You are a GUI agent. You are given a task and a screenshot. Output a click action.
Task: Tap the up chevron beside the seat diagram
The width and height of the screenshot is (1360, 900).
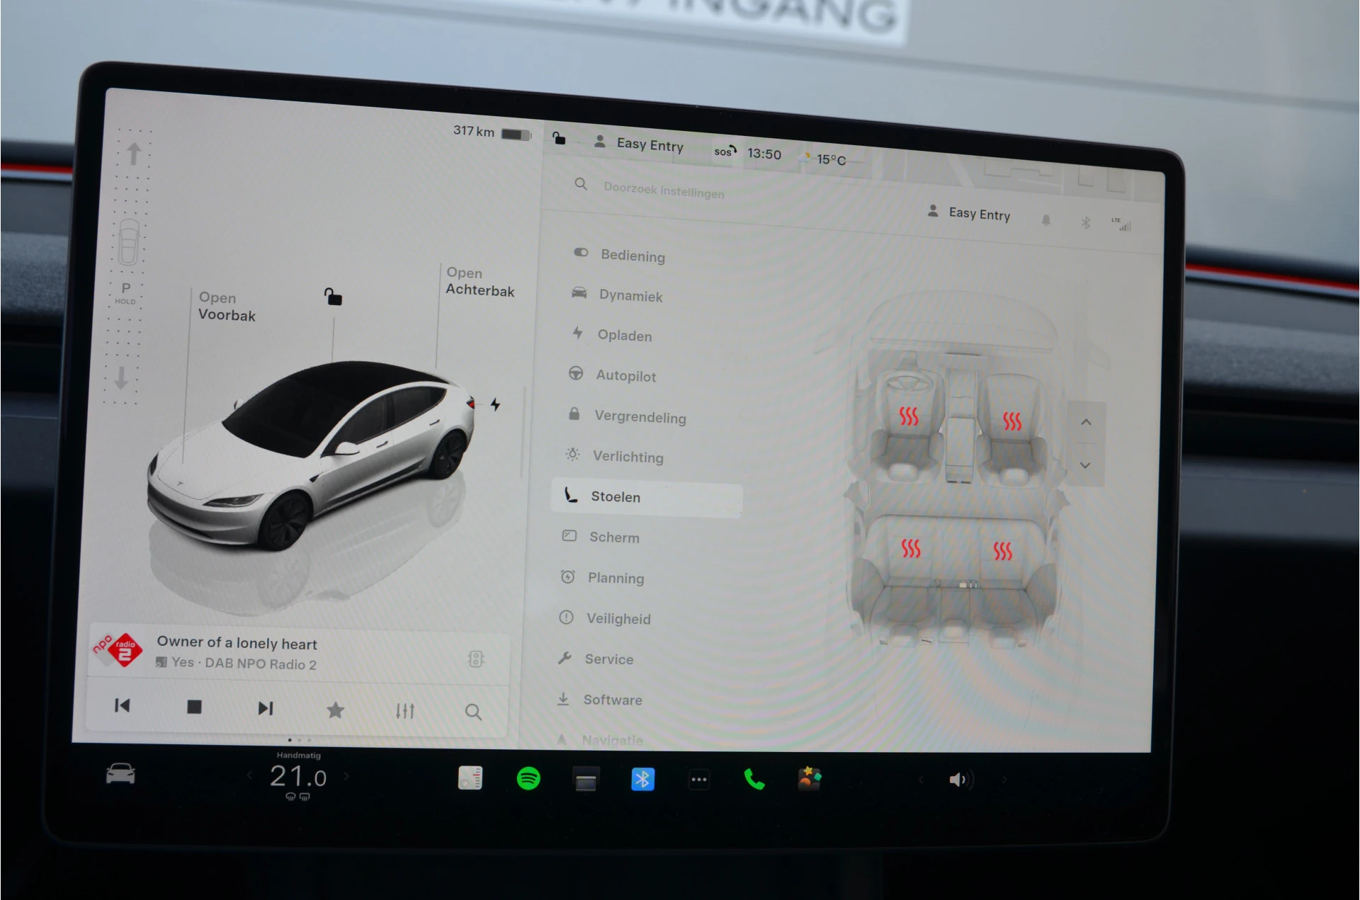click(x=1086, y=421)
